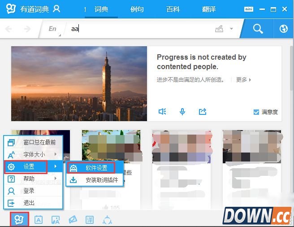
Task: Click the vertical scrollbar on the right
Action: (x=292, y=68)
